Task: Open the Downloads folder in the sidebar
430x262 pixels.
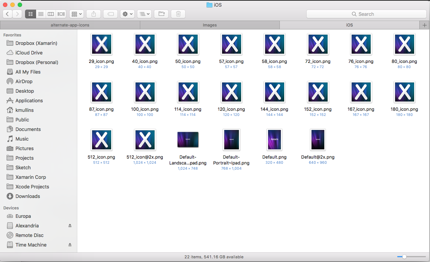Action: (x=27, y=196)
